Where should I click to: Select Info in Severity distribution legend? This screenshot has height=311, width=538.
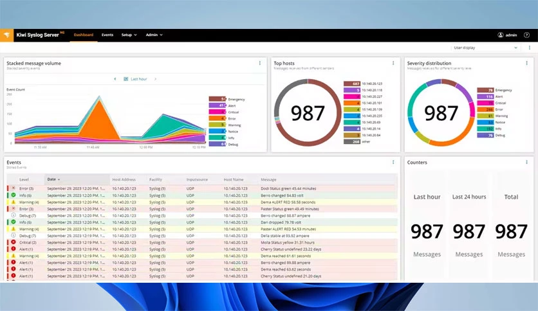pos(489,129)
